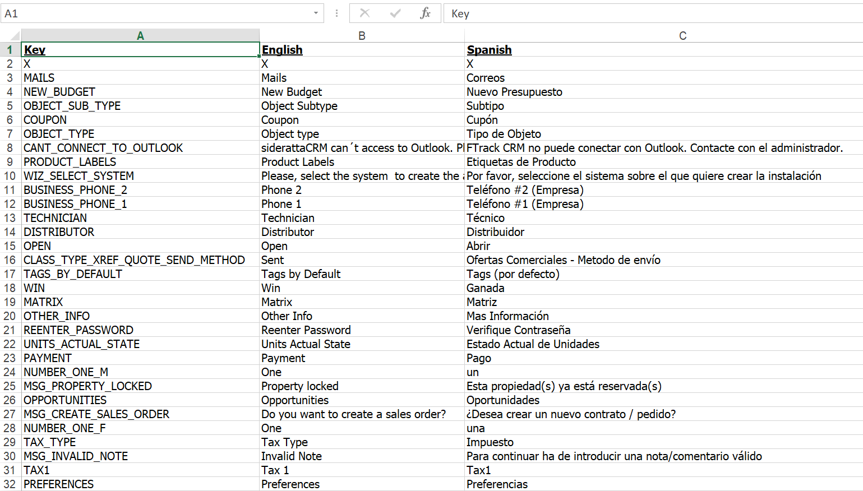
Task: Click the formula bar resize dots handle
Action: [336, 13]
